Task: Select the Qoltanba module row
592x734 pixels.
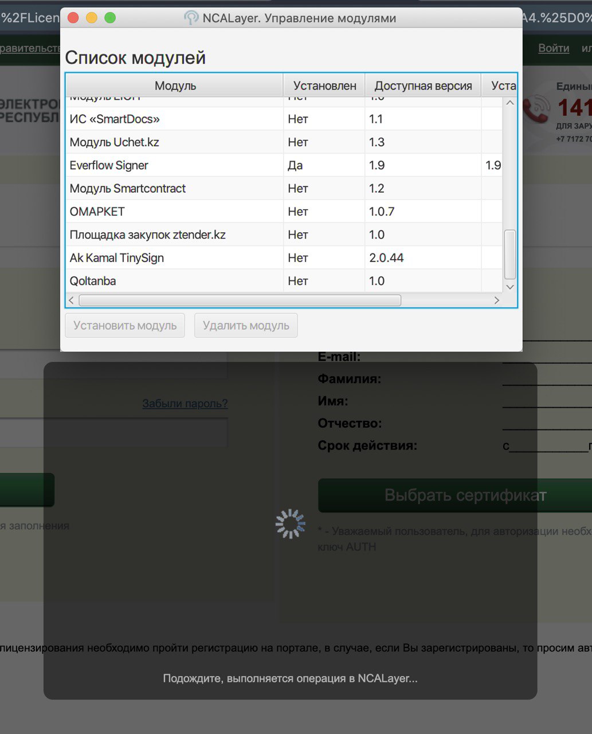Action: [284, 280]
